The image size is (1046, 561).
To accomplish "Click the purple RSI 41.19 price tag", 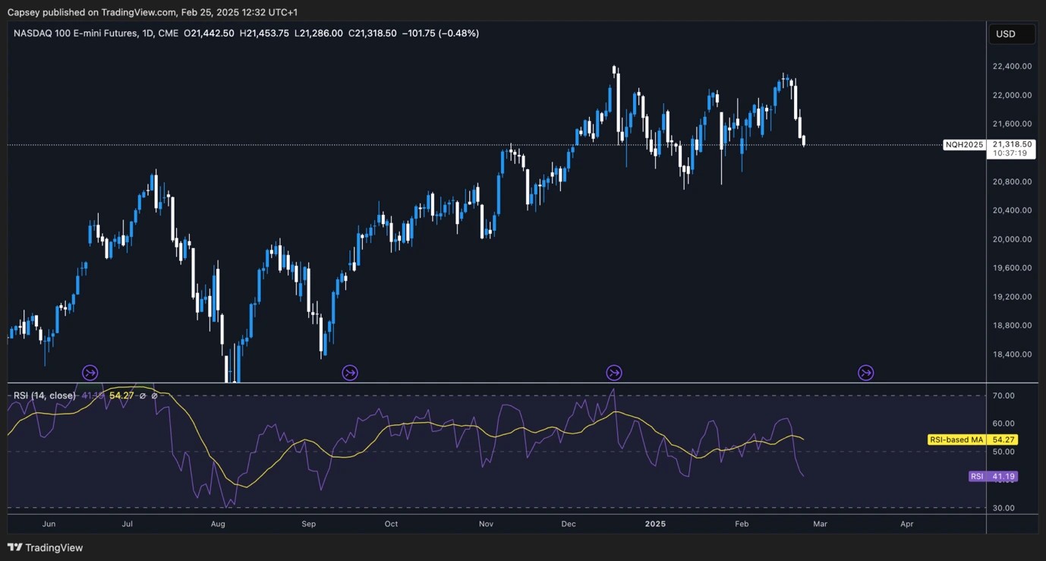I will (x=994, y=476).
